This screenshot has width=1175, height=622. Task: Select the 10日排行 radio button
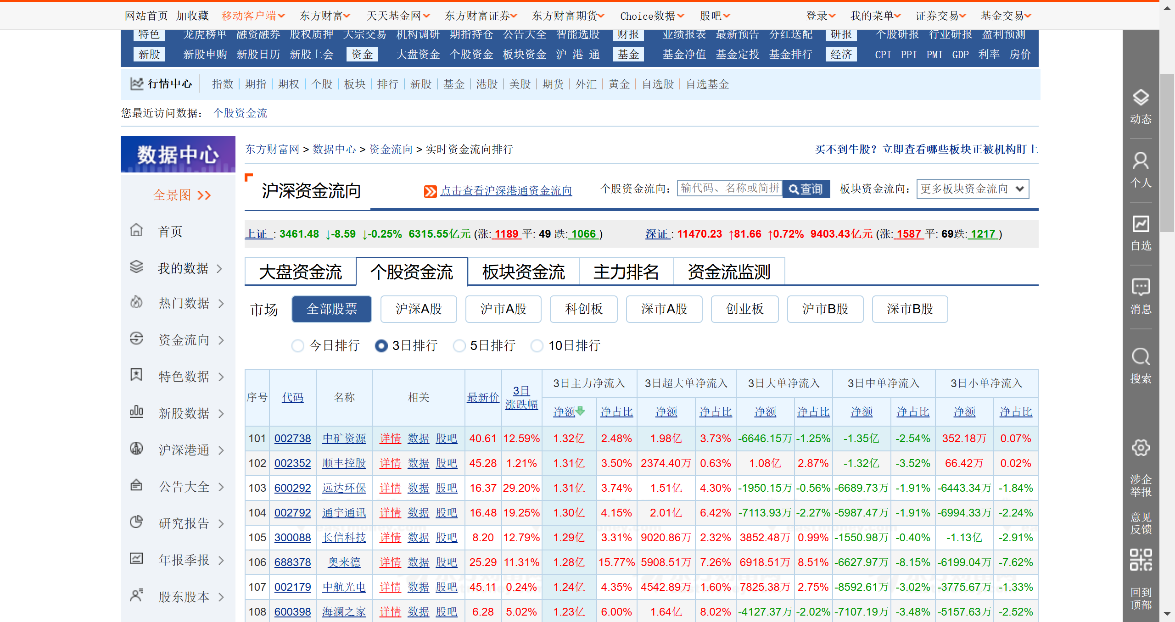[x=537, y=346]
